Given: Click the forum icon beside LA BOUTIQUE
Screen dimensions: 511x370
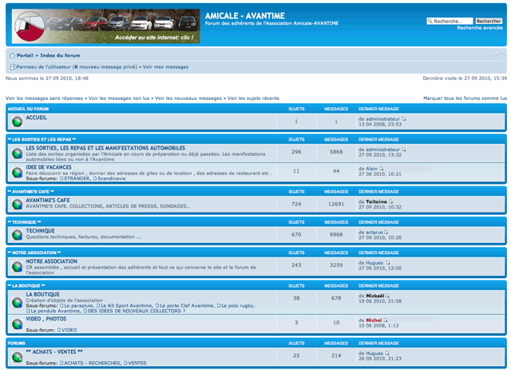Looking at the screenshot, I should pyautogui.click(x=16, y=299).
